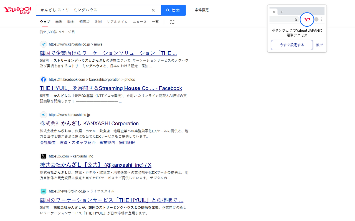
Task: Click the favicon of 株式会社かんざし KANXASHI Corporation result
Action: click(x=43, y=115)
